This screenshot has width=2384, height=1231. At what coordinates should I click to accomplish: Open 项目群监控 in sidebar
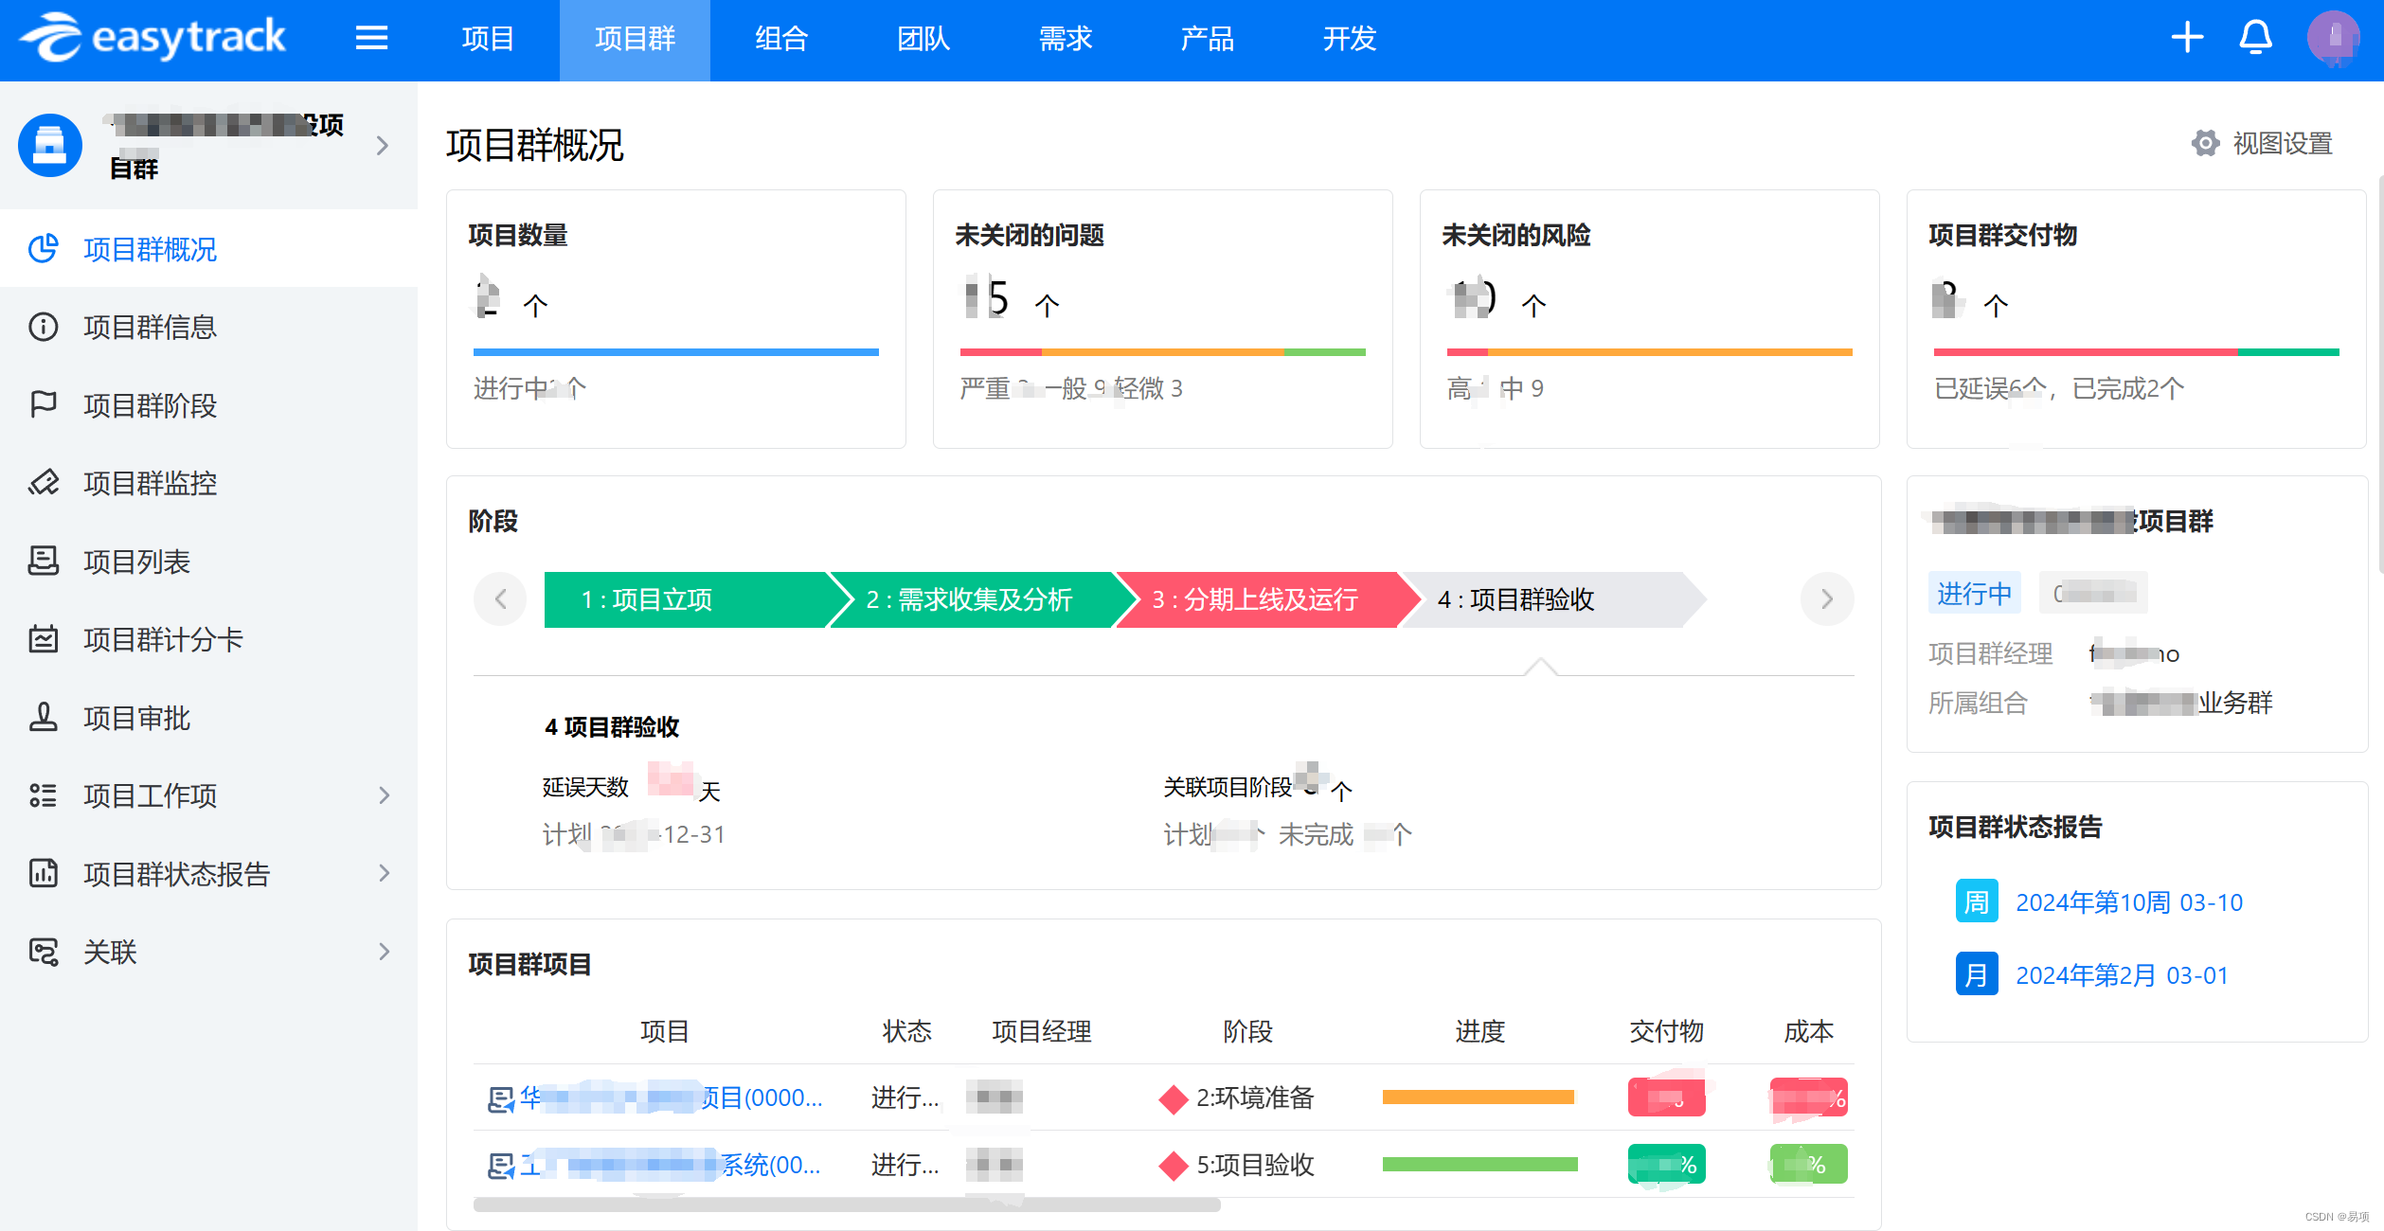[x=150, y=483]
